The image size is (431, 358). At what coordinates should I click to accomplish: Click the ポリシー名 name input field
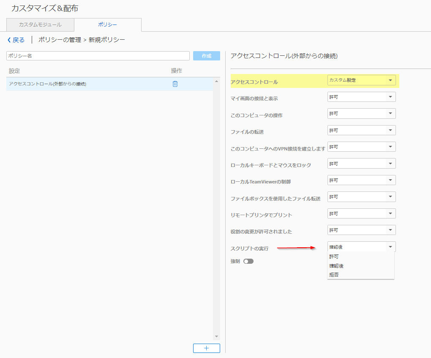[x=98, y=56]
